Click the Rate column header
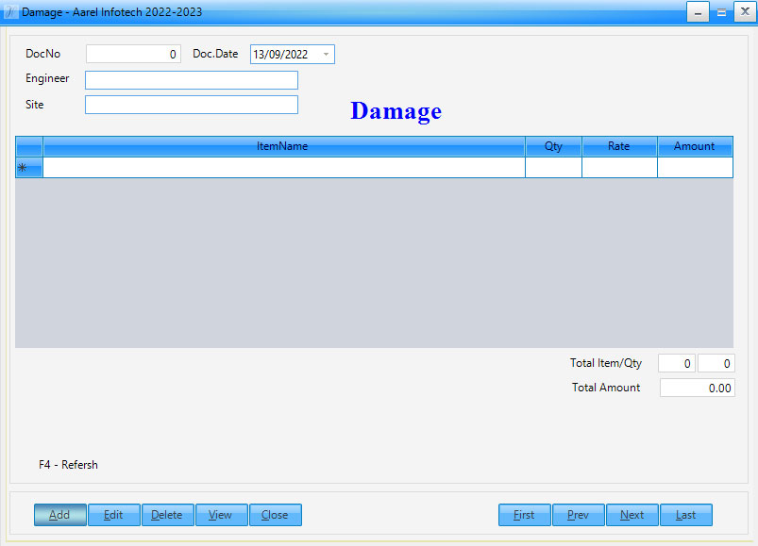 pos(619,146)
